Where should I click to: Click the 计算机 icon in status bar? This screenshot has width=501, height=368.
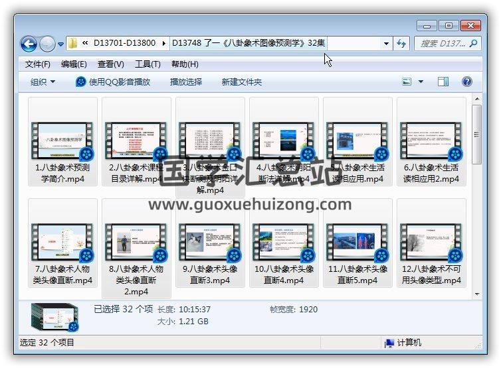point(389,343)
